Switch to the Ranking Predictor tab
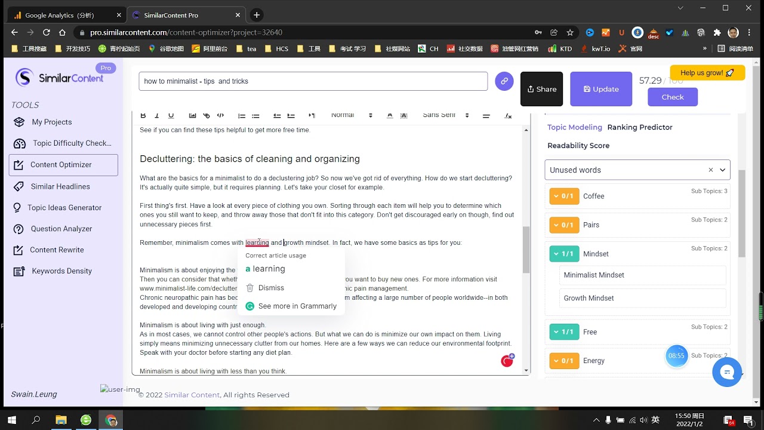The height and width of the screenshot is (430, 764). tap(640, 127)
